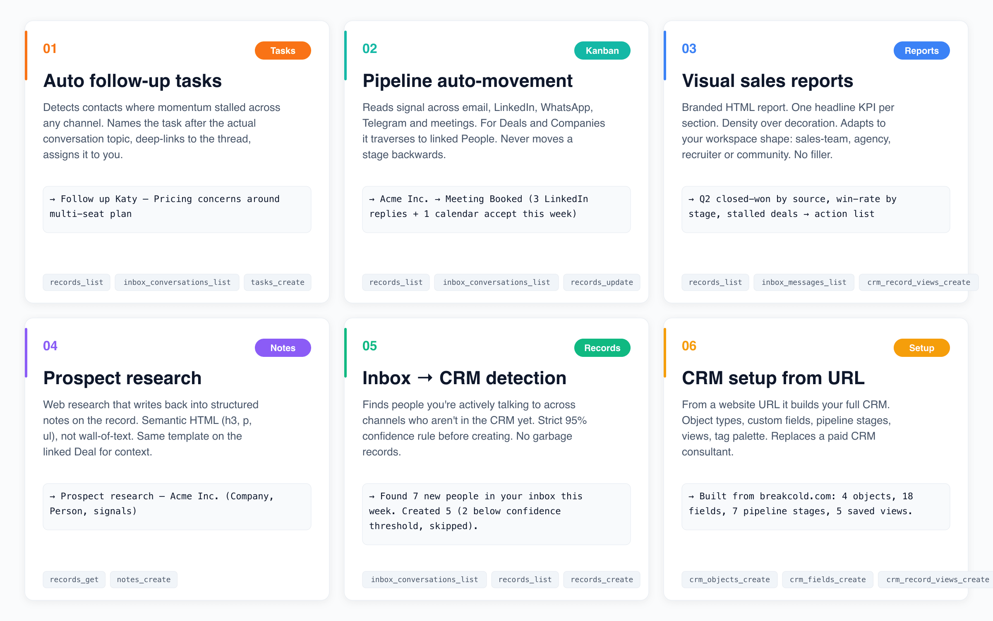Select the Visual sales reports heading
993x621 pixels.
(768, 81)
